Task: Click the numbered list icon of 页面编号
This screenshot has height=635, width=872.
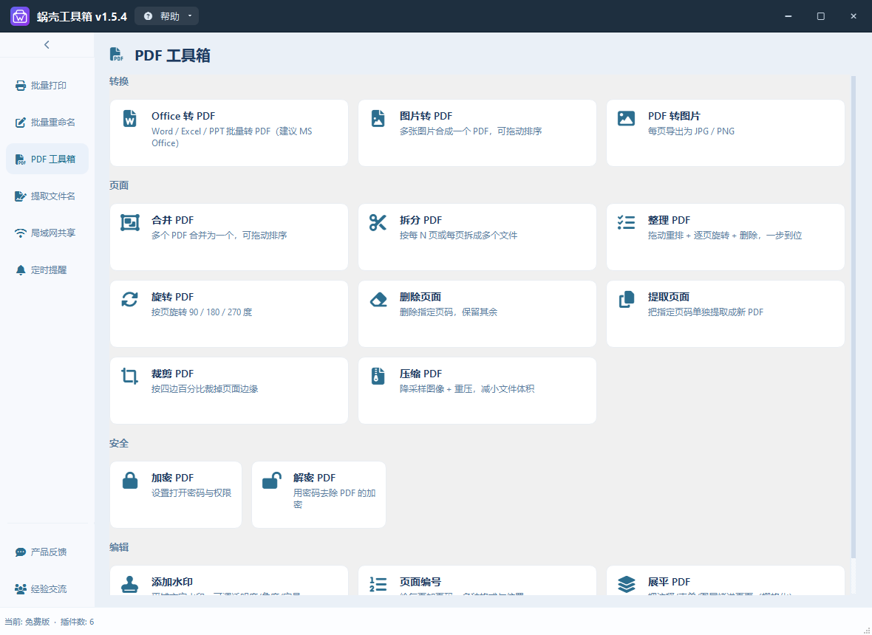Action: (x=378, y=585)
